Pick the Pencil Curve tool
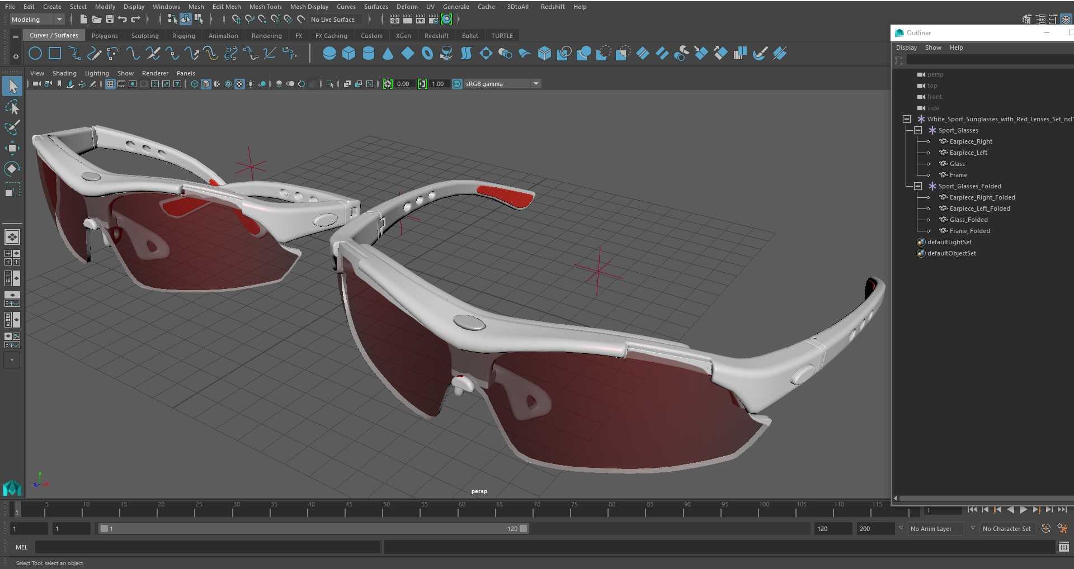The width and height of the screenshot is (1074, 569). point(94,54)
